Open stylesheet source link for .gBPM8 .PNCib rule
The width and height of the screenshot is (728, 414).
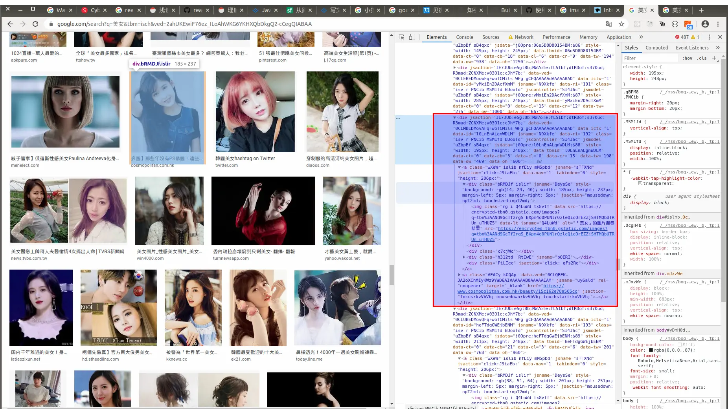pyautogui.click(x=689, y=92)
